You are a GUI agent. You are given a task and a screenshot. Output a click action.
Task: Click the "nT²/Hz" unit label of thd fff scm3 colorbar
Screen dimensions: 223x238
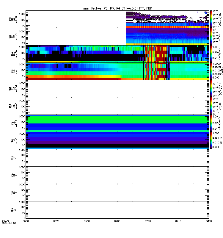pos(220,106)
